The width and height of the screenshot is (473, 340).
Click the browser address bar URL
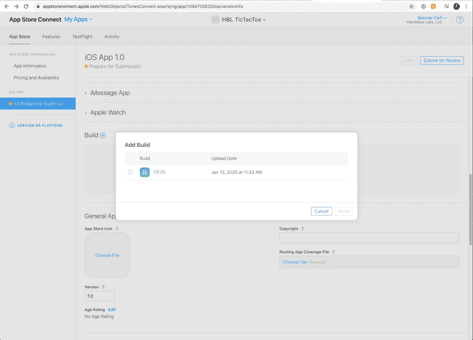[143, 7]
